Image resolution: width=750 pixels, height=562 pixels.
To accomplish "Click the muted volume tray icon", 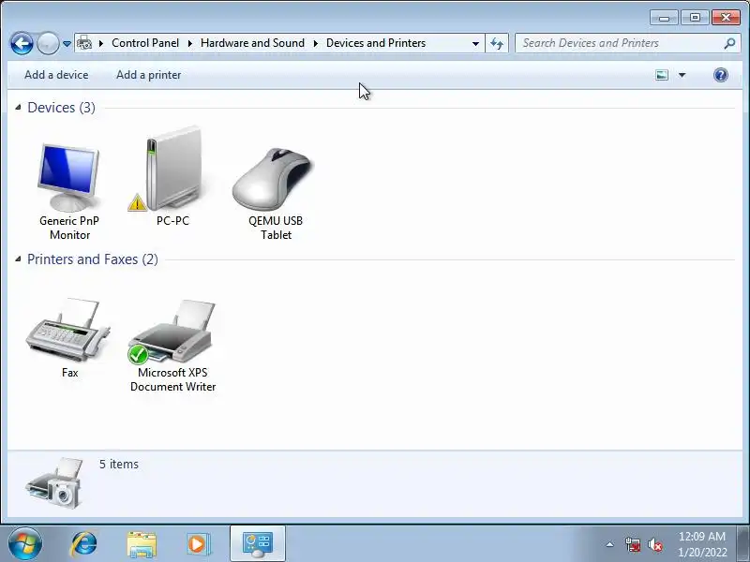I will pyautogui.click(x=654, y=544).
